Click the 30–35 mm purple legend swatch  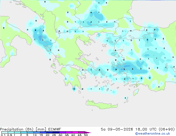coord(62,132)
